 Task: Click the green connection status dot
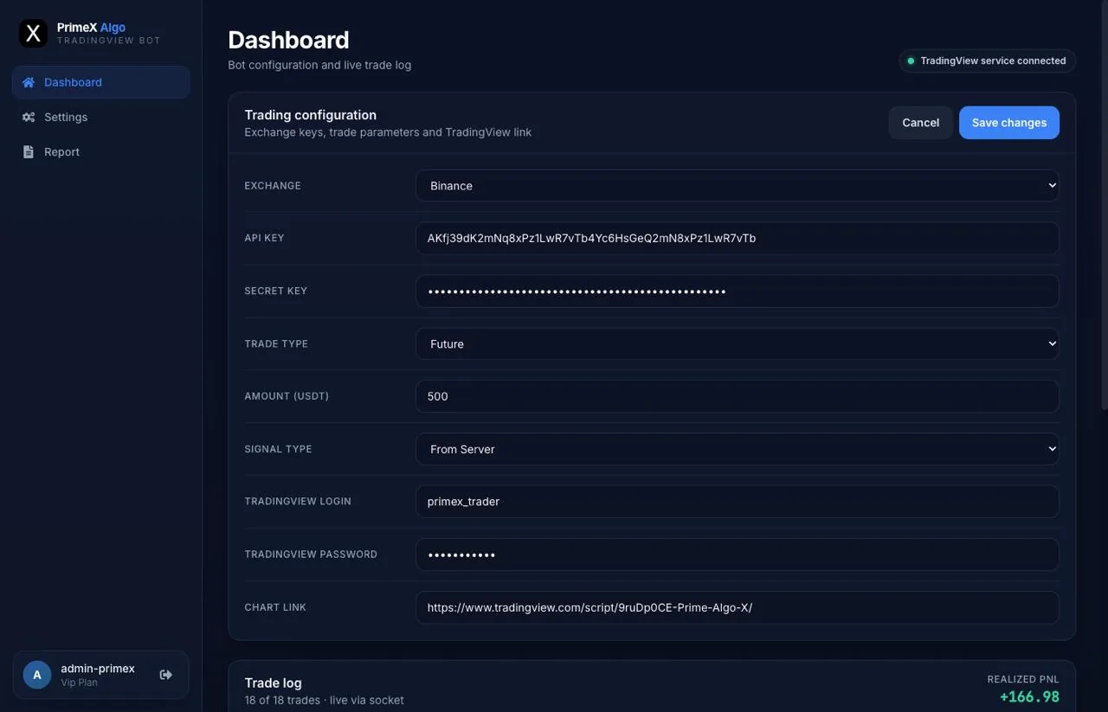click(x=911, y=61)
